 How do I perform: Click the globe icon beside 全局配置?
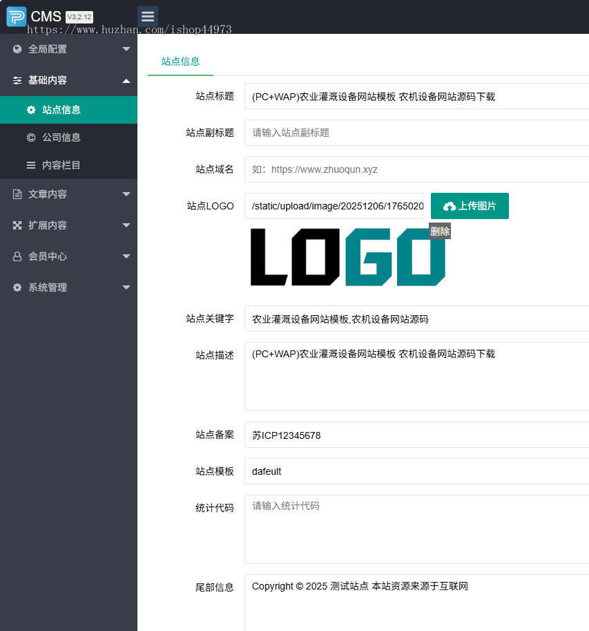17,49
